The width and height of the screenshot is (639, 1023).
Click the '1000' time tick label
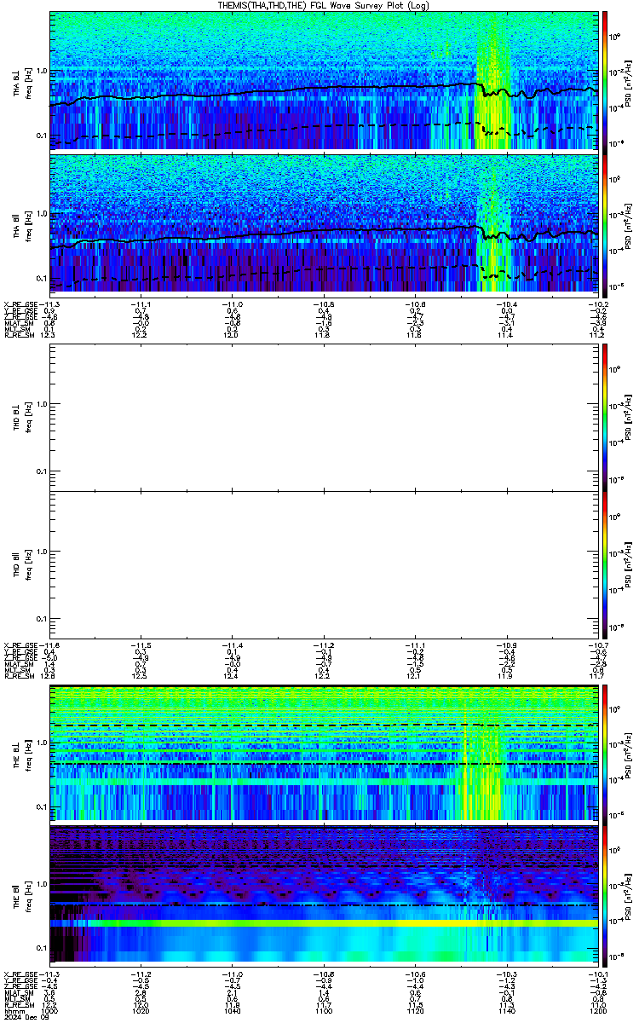point(50,1010)
